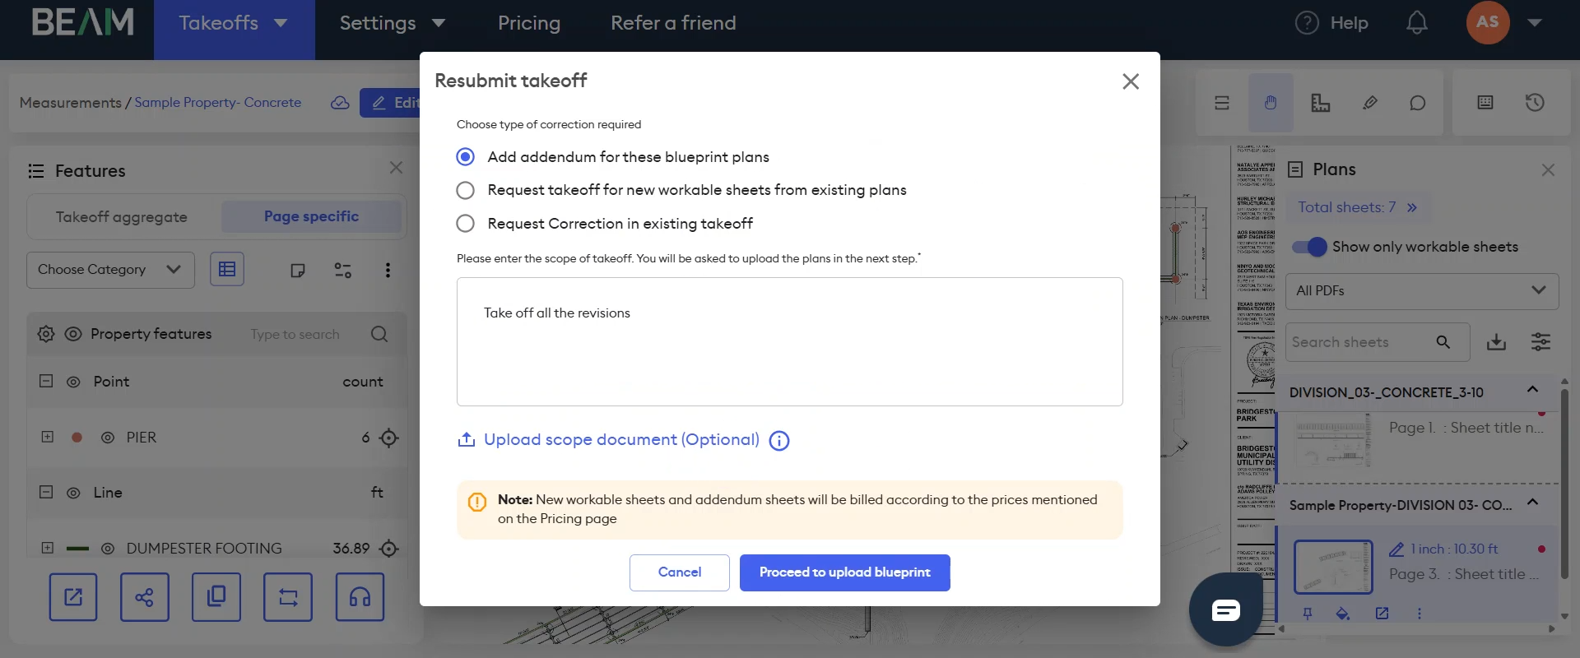Open sheet filter sliders in Plans
Screen dimensions: 1580x658
[1540, 342]
